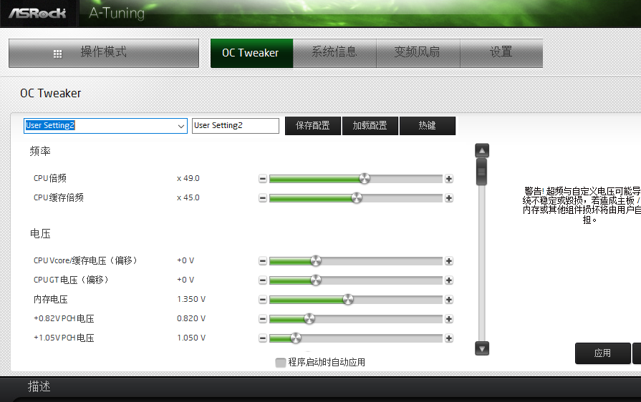Increase CPU缓存倍频 with its plus button
The image size is (641, 402).
(x=449, y=198)
